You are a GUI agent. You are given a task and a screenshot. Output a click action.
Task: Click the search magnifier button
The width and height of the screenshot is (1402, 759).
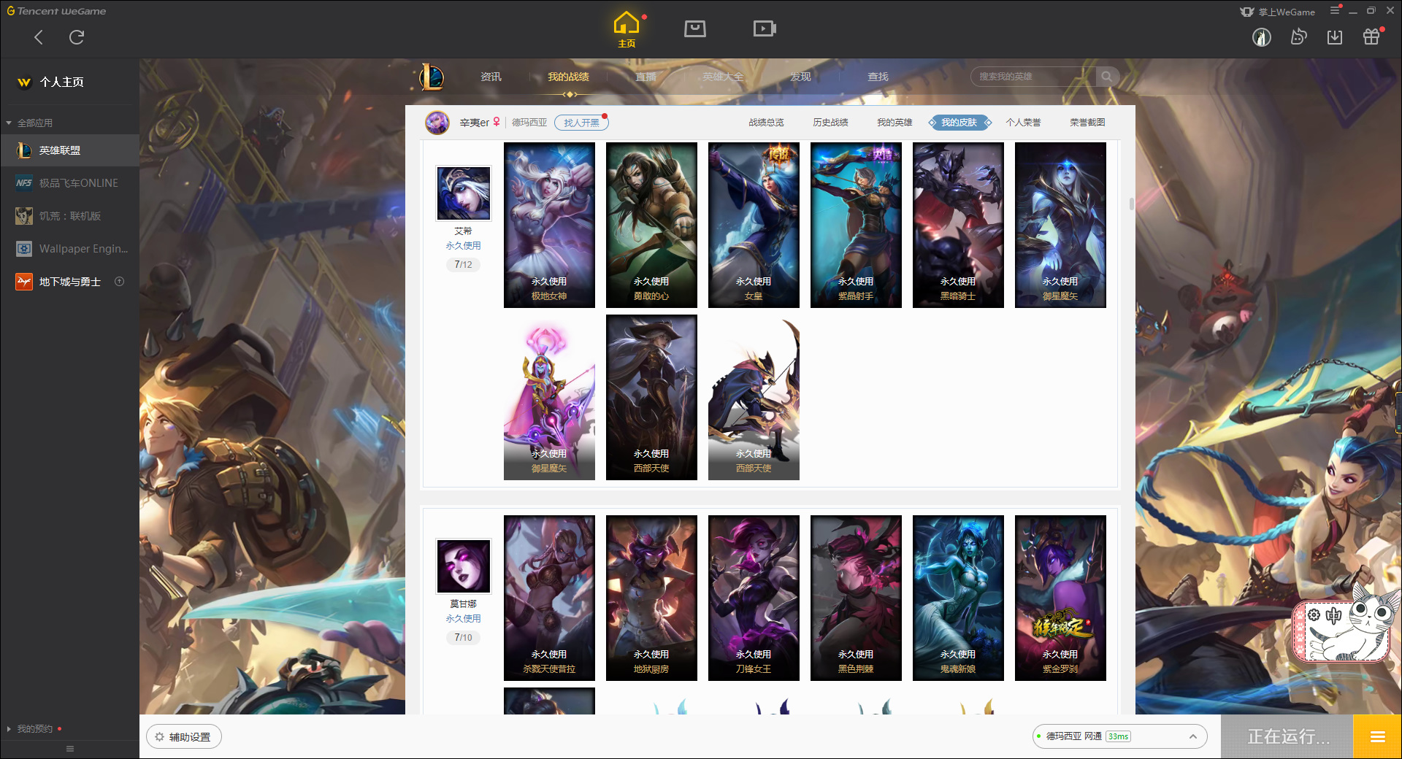[1107, 77]
